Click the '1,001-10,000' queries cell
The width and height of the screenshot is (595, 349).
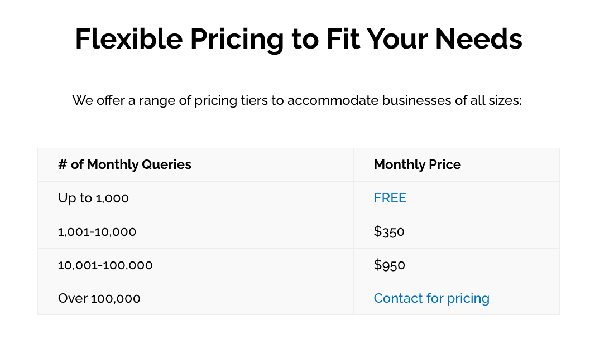coord(97,231)
